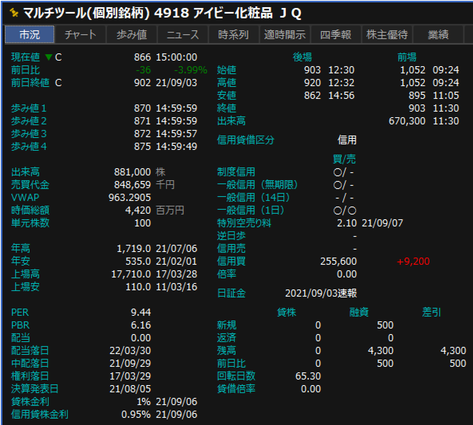Image resolution: width=473 pixels, height=425 pixels.
Task: Click the 回転日数 value 65.30
Action: coord(308,376)
